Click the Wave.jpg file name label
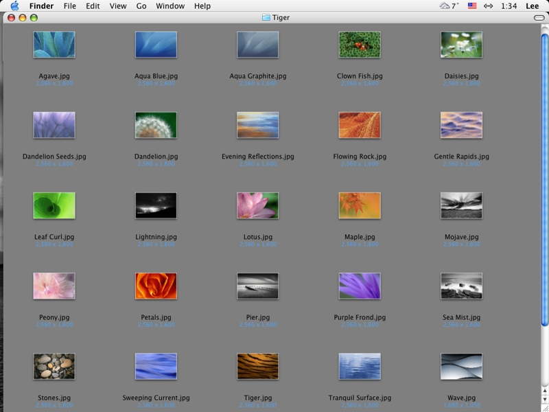The width and height of the screenshot is (549, 412). point(461,398)
